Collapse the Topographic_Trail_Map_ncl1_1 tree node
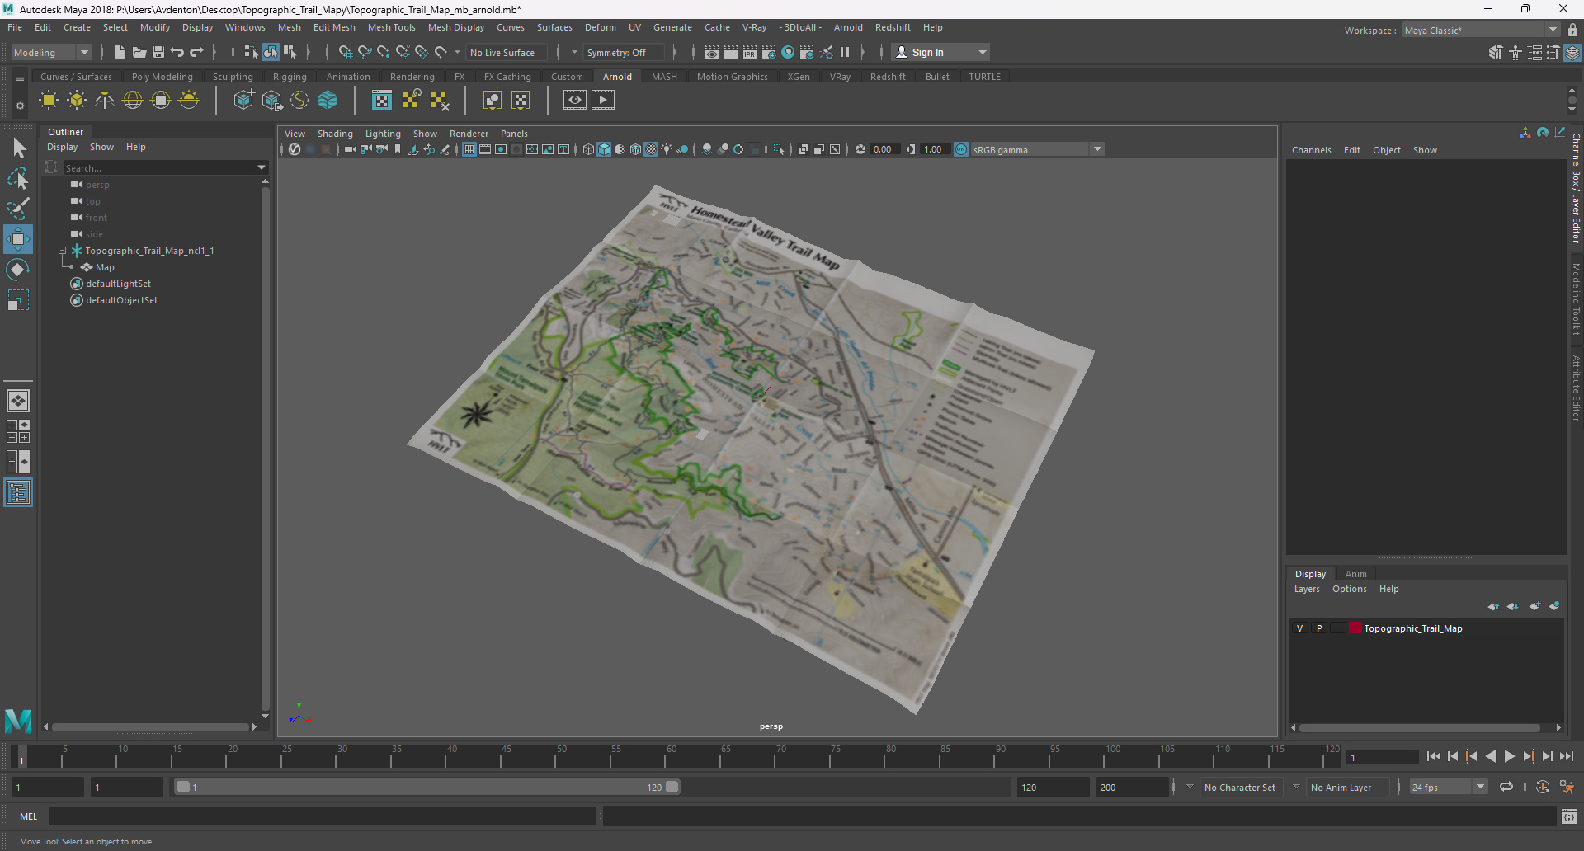This screenshot has width=1584, height=851. (62, 251)
